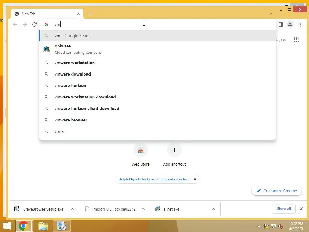Open Chrome's three-dot menu

(300, 24)
